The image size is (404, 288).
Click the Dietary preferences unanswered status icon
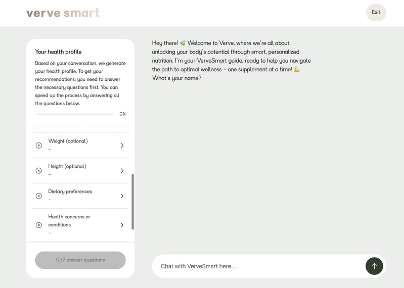point(39,196)
